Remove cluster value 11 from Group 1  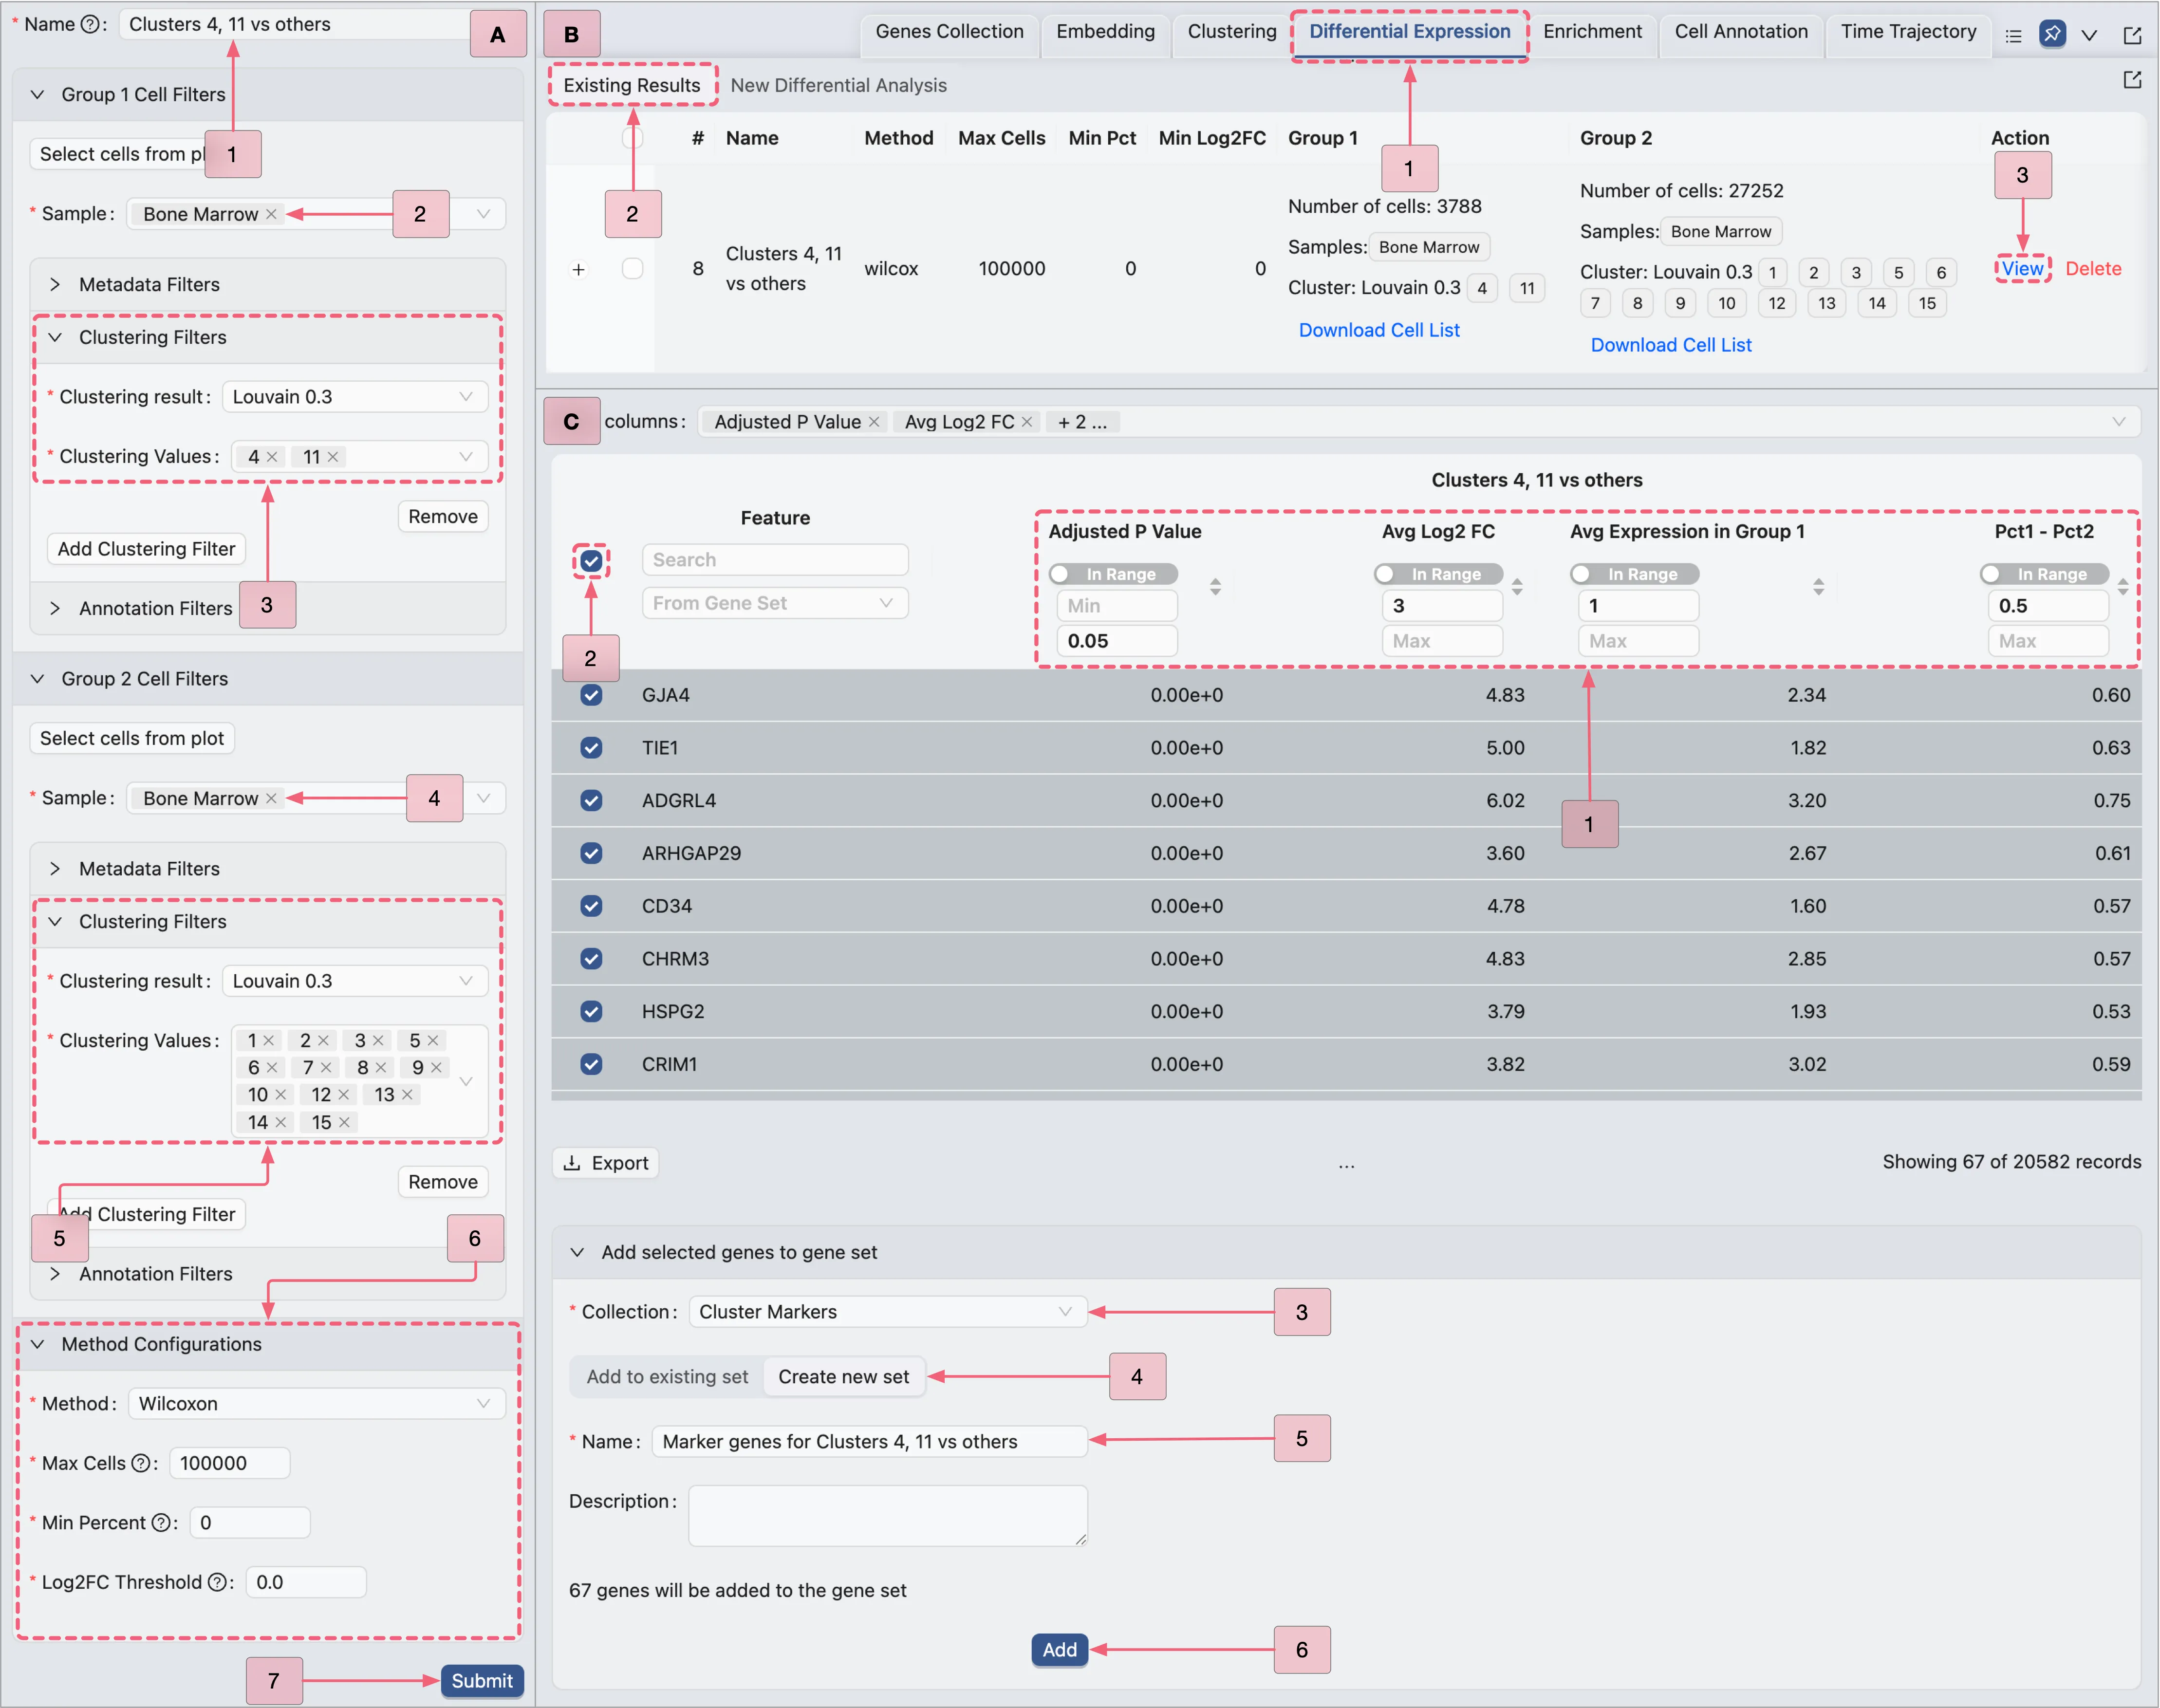pyautogui.click(x=334, y=457)
